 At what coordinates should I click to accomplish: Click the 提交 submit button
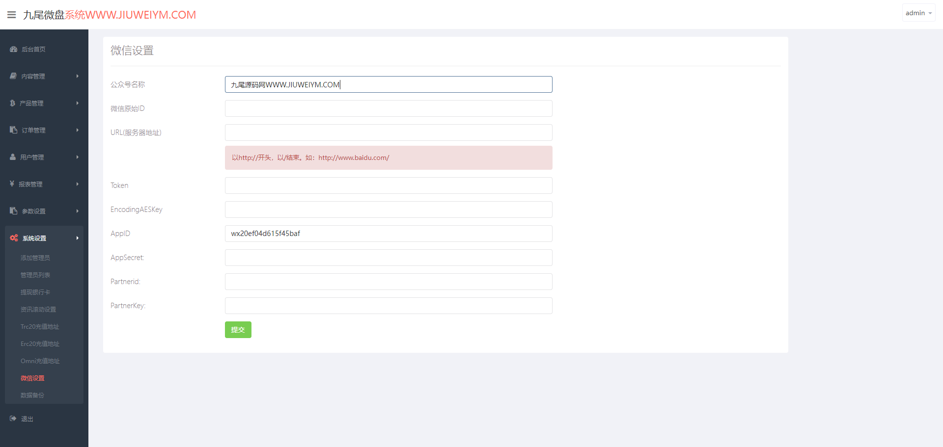(238, 330)
